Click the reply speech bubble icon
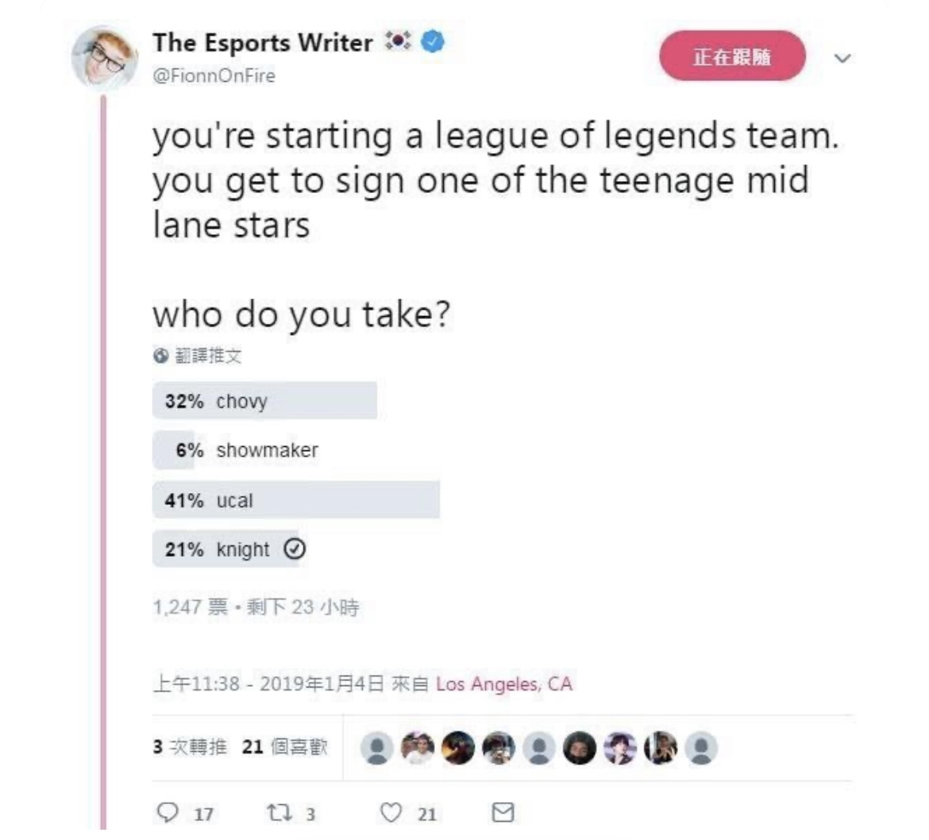 coord(168,812)
